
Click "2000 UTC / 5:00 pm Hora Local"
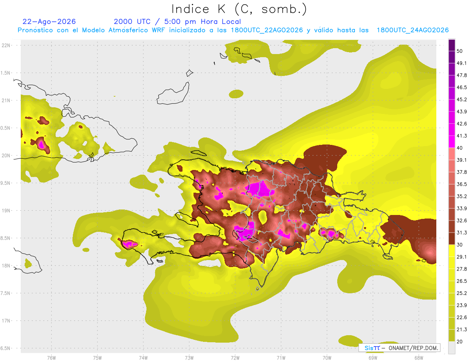click(177, 22)
